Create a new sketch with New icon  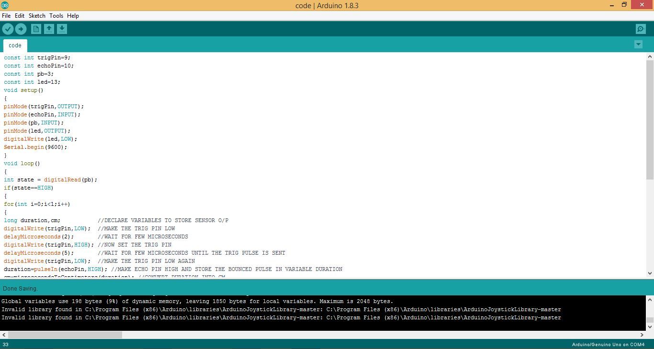[x=36, y=29]
